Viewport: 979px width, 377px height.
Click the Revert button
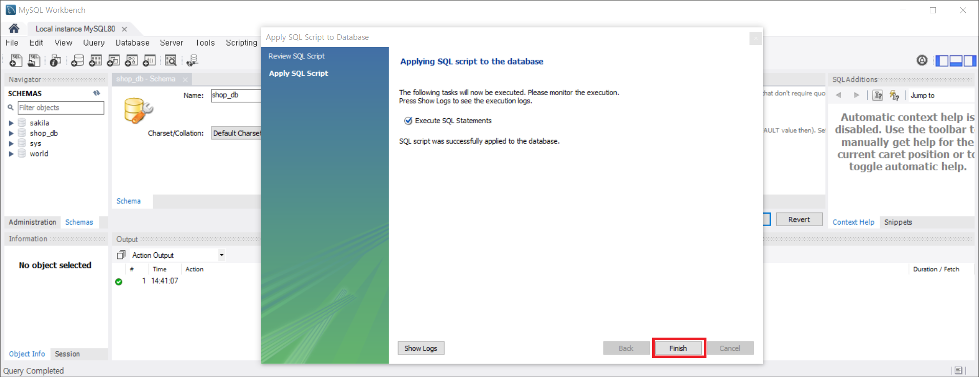point(799,219)
